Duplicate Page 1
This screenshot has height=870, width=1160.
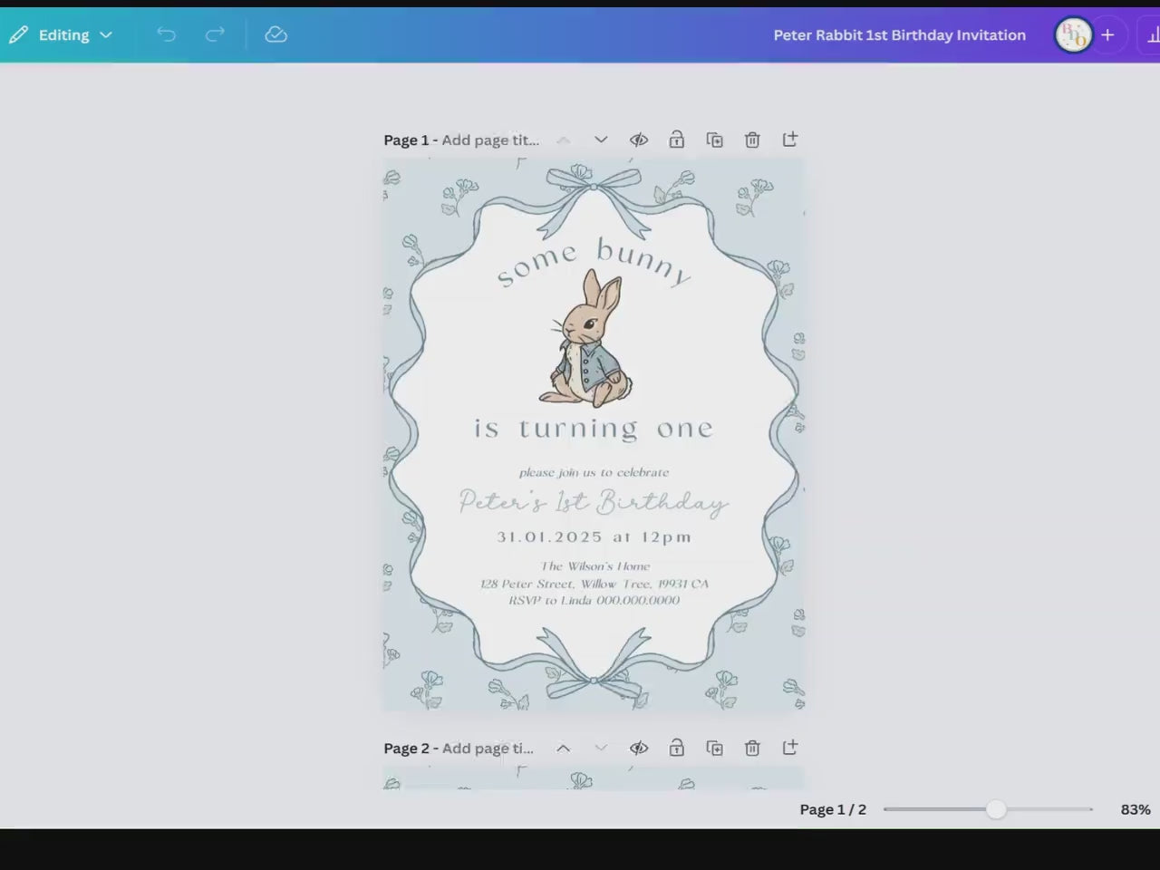point(714,140)
